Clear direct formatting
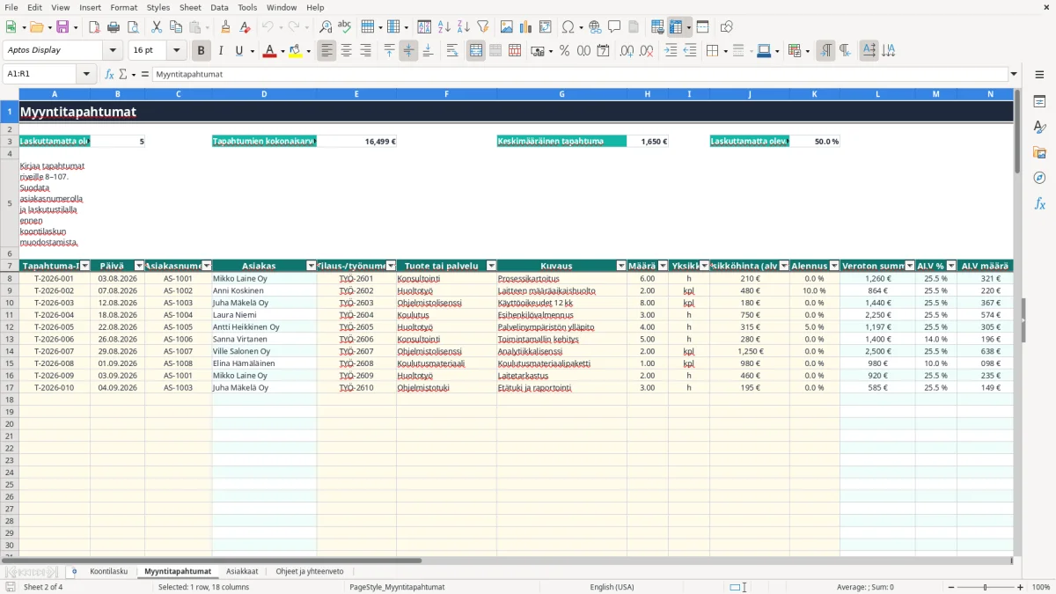This screenshot has height=594, width=1056. [x=245, y=27]
